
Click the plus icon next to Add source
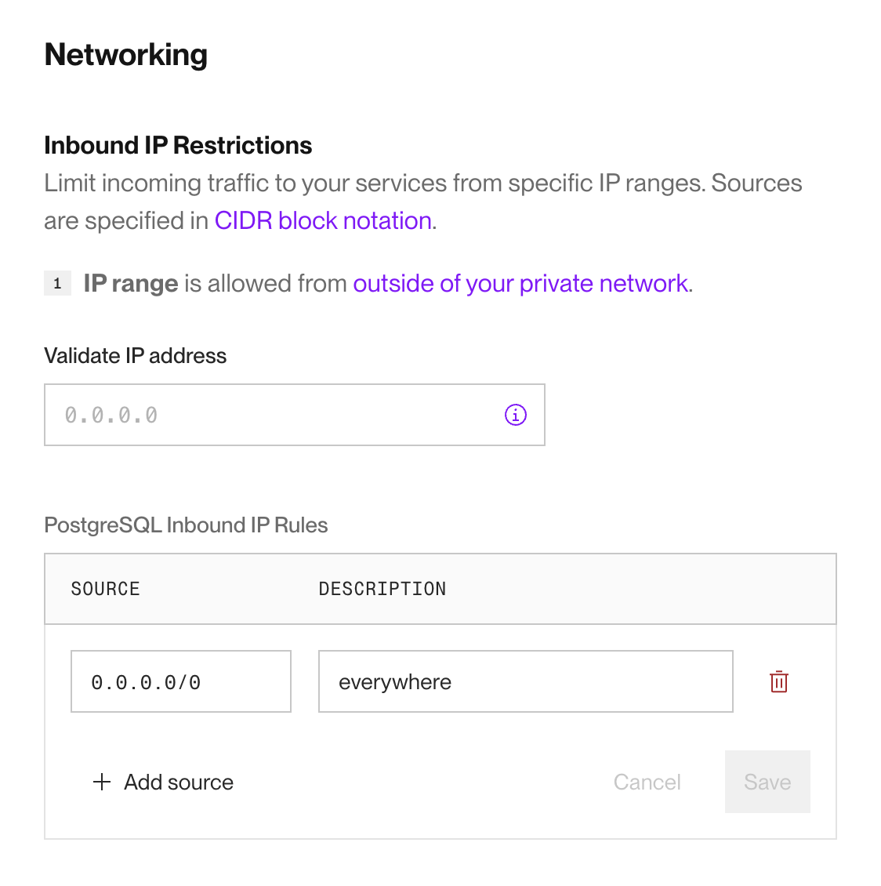point(102,782)
